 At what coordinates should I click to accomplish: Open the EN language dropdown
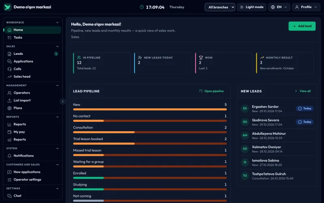pos(279,7)
